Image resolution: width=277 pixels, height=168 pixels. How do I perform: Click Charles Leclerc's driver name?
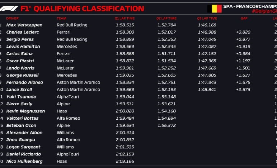(22, 32)
